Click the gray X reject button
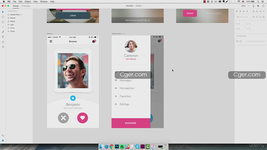267x150 pixels. pyautogui.click(x=63, y=118)
